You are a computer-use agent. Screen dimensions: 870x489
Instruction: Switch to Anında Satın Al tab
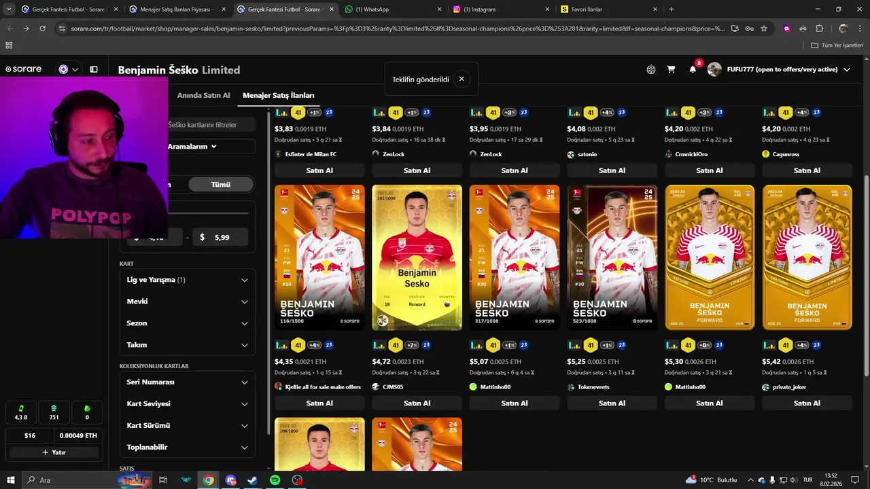pyautogui.click(x=203, y=95)
